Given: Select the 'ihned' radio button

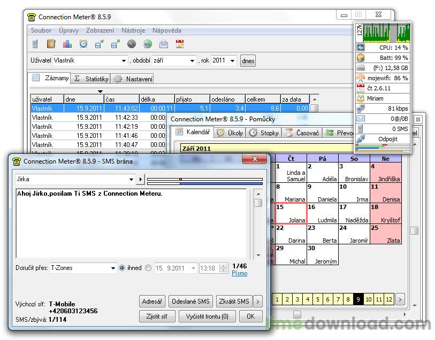Looking at the screenshot, I should pyautogui.click(x=122, y=268).
